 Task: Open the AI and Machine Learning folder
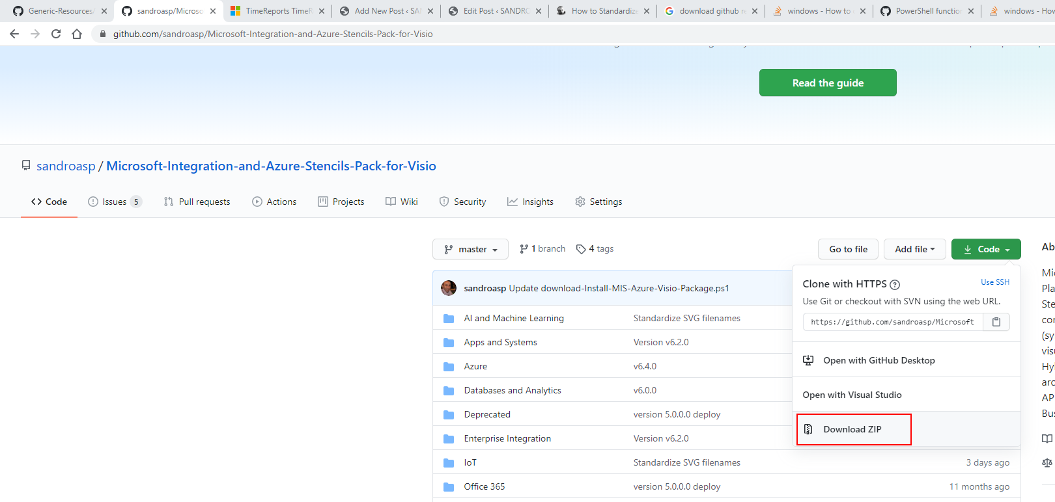point(514,319)
